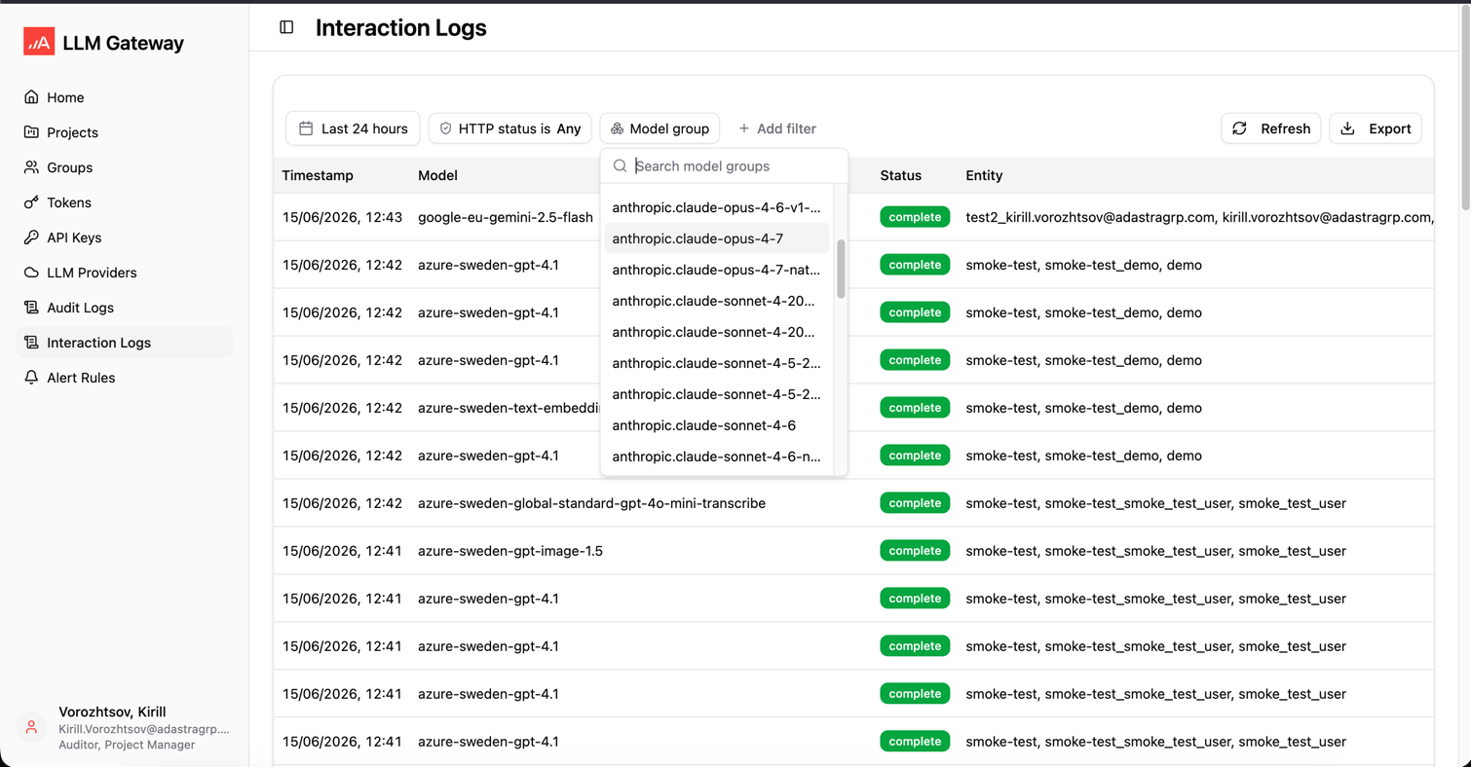Select anthropic.claude-opus-4-6-v1 model group
Screen dimensions: 1471x767
click(717, 207)
